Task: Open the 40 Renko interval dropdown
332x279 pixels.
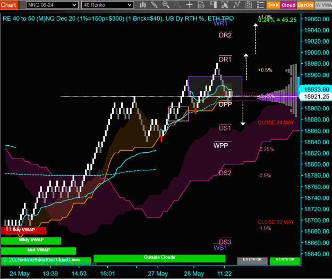Action: click(x=107, y=5)
